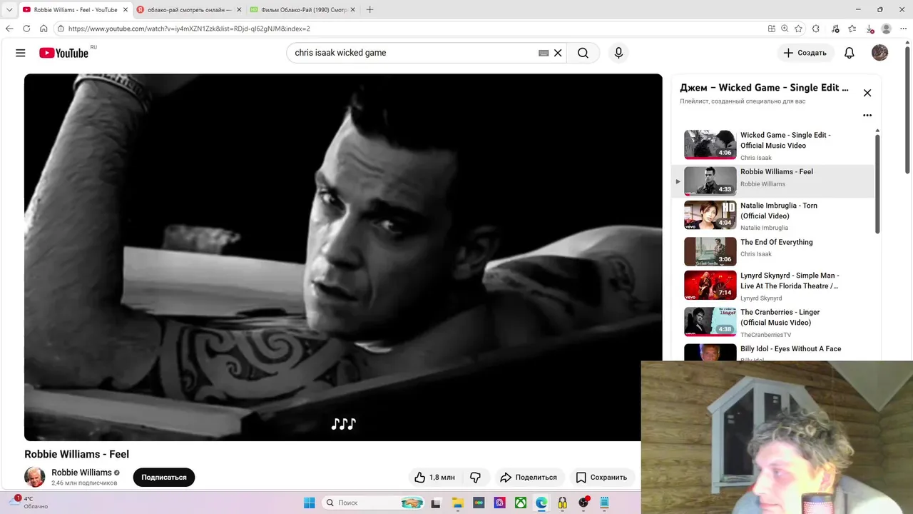The width and height of the screenshot is (913, 514).
Task: Open the YouTube hamburger guide menu
Action: point(21,53)
